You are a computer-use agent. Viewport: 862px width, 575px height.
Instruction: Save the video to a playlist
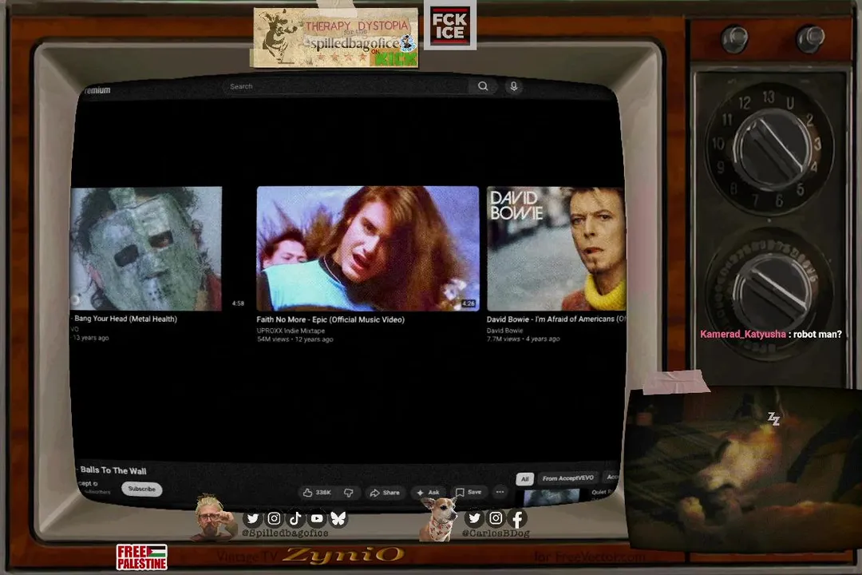point(469,492)
